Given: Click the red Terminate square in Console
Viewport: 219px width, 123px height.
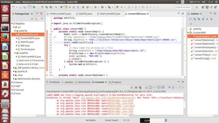Looking at the screenshot, I should pyautogui.click(x=132, y=87).
